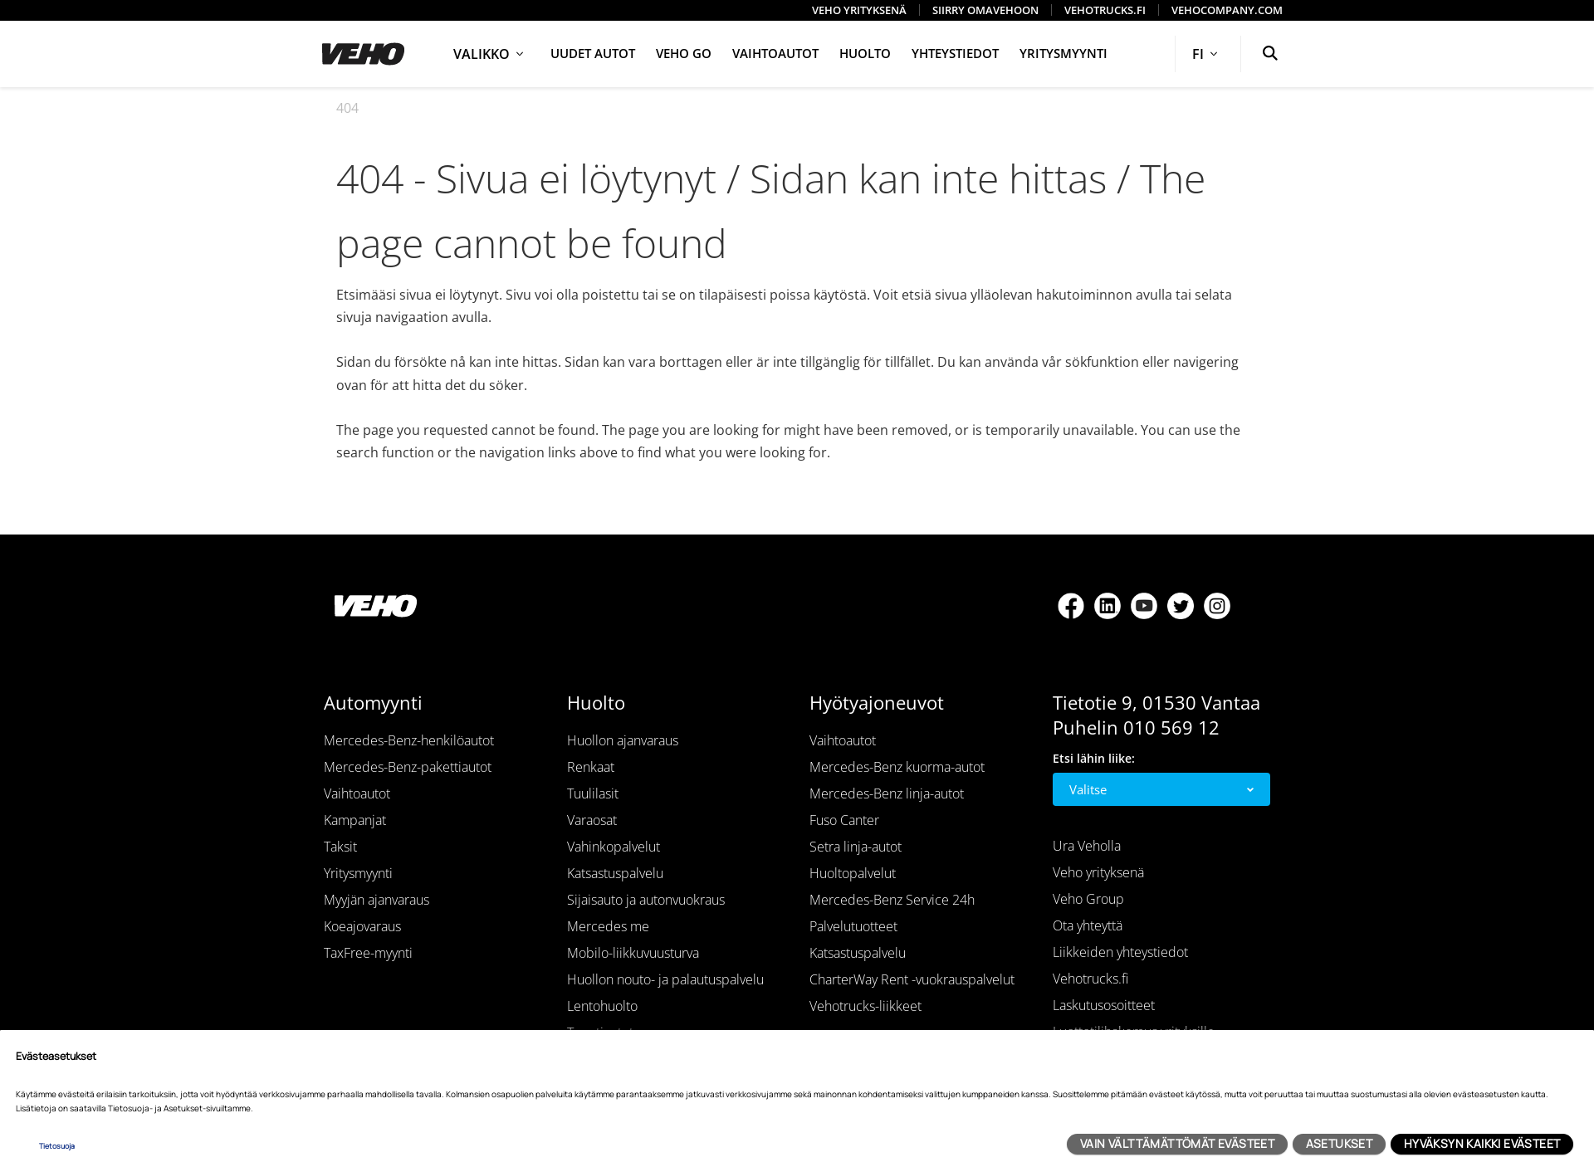Screen dimensions: 1594x1162
Task: Click the search icon in navigation bar
Action: click(1269, 53)
